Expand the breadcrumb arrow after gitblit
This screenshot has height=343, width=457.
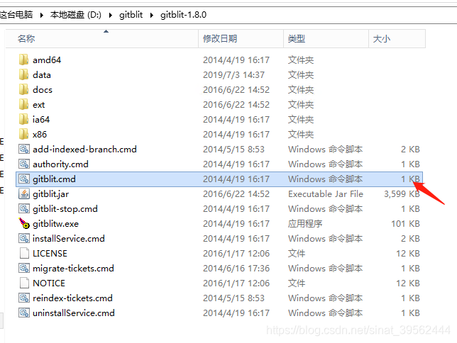(152, 15)
